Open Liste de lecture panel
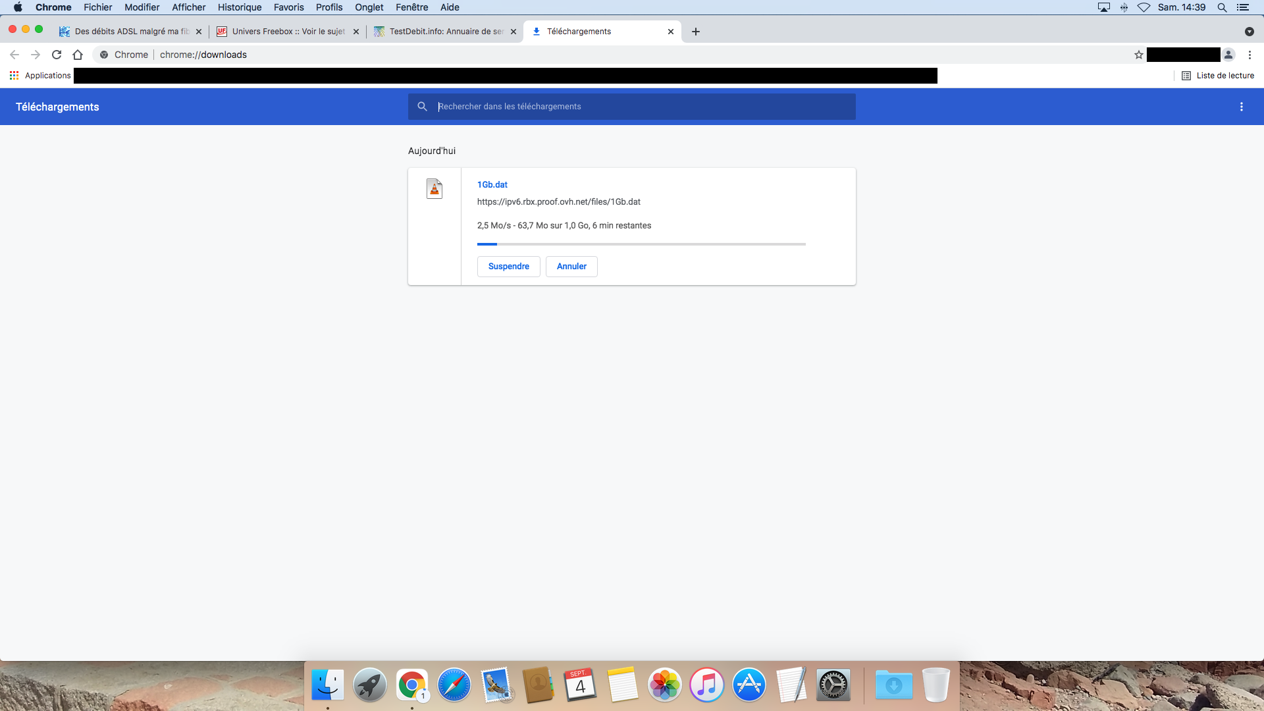 tap(1218, 76)
